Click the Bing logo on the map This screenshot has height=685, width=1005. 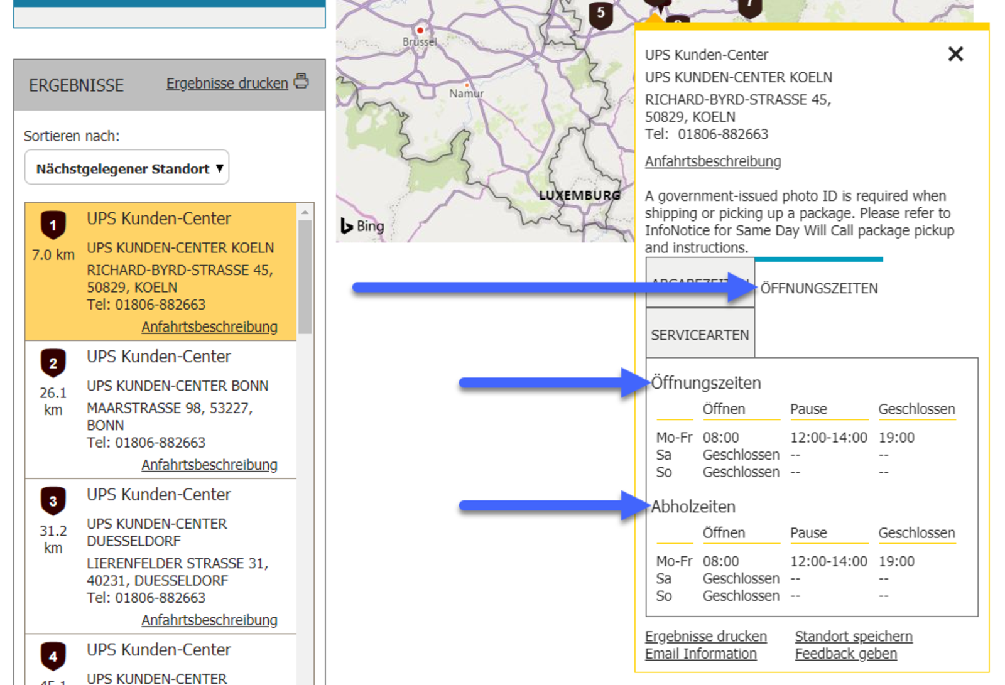point(362,225)
